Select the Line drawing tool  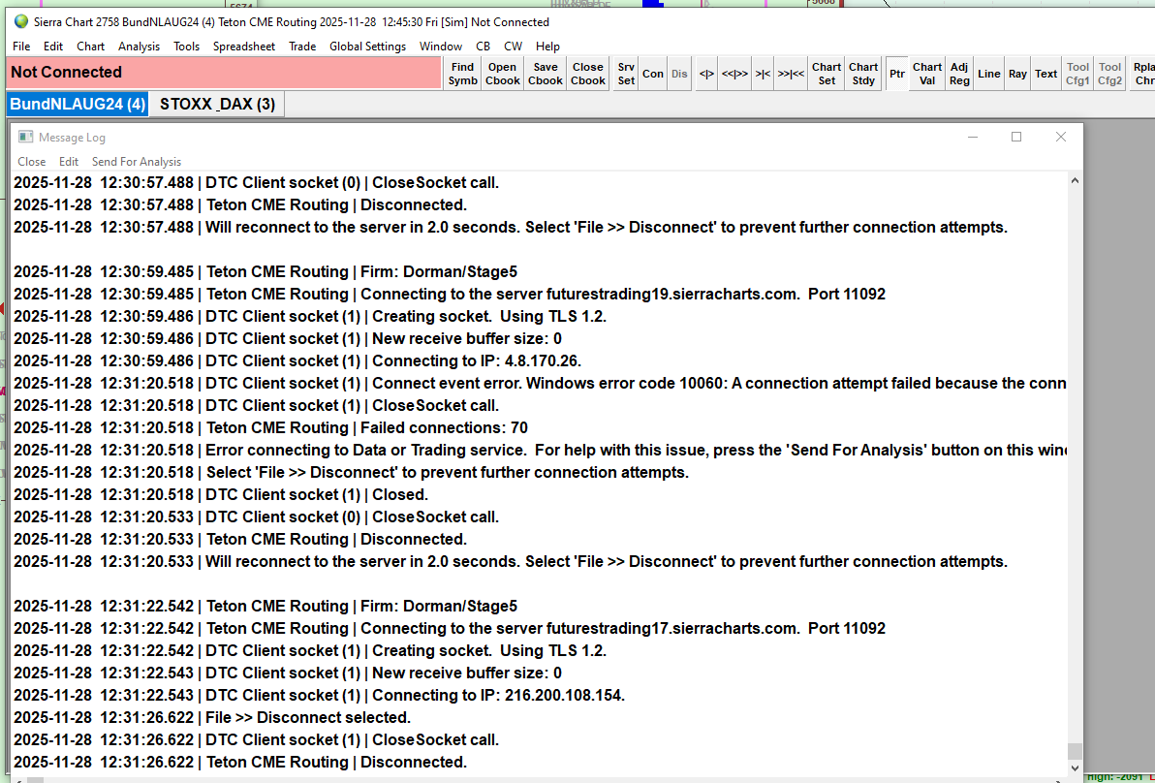988,74
